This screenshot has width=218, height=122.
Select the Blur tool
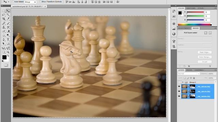coord(4,35)
